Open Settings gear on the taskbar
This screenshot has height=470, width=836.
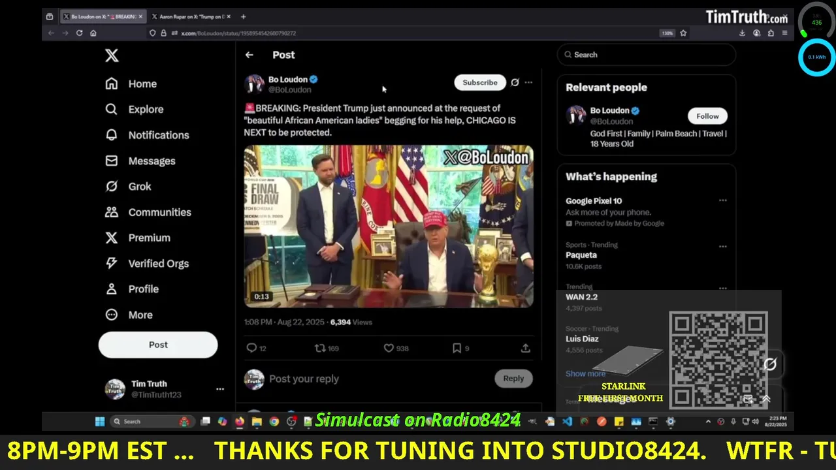(670, 422)
